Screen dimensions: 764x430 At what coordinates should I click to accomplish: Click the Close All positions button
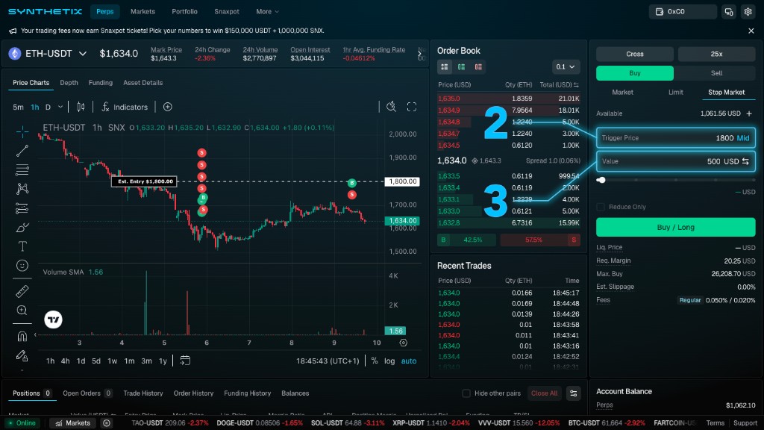point(544,393)
